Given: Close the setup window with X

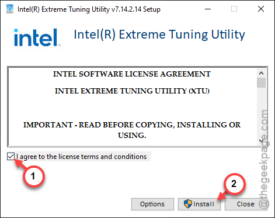Looking at the screenshot, I should 261,9.
